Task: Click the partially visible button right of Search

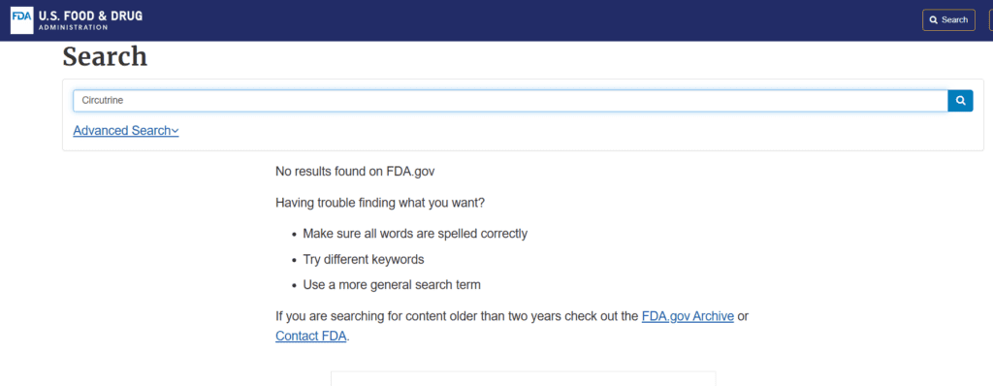Action: (x=990, y=19)
